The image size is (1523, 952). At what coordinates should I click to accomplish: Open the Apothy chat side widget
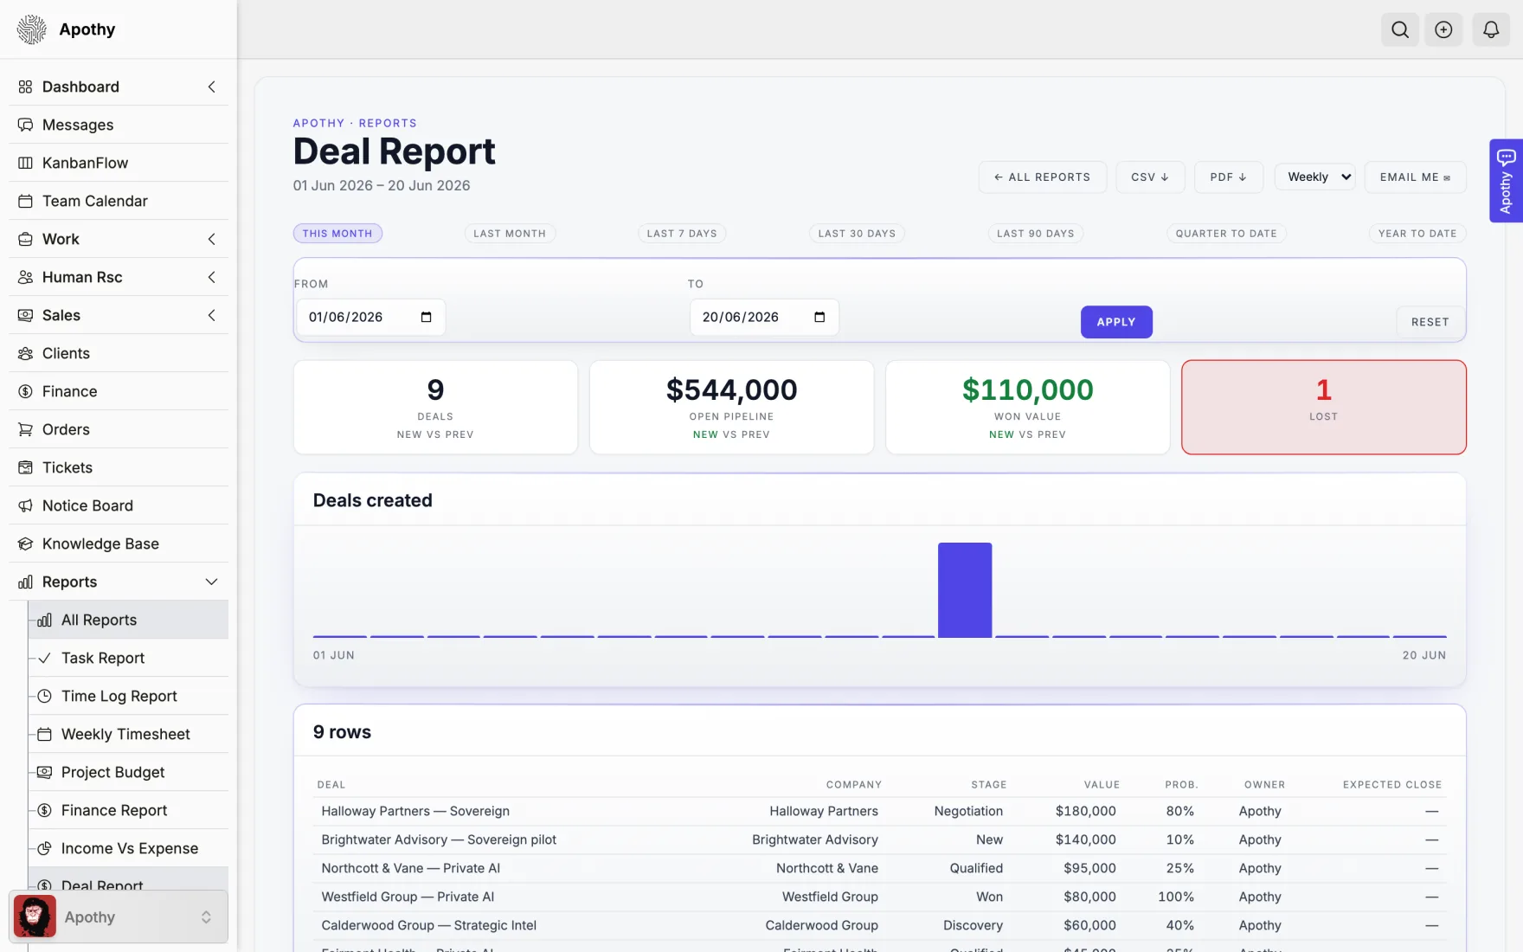(1506, 181)
